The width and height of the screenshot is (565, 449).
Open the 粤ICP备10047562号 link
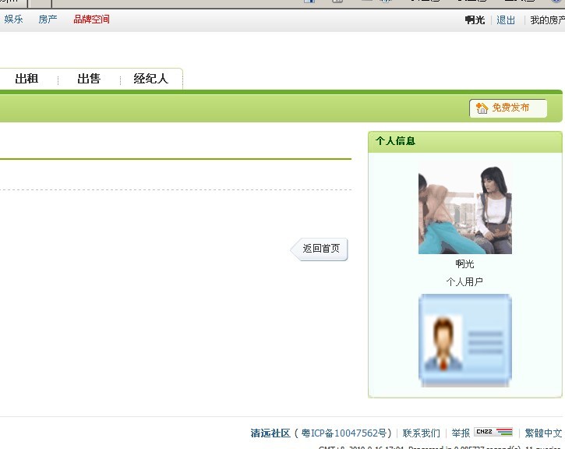coord(344,433)
